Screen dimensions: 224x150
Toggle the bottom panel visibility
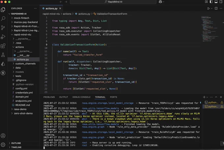pyautogui.click(x=216, y=2)
